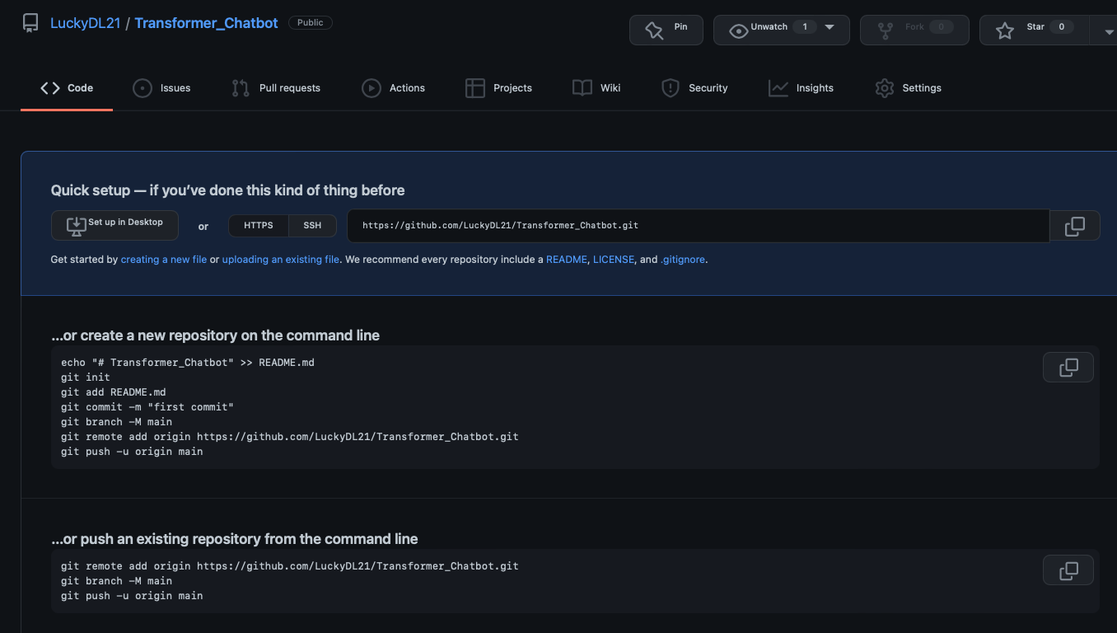1117x633 pixels.
Task: Click the repository book icon in the header
Action: pos(30,22)
